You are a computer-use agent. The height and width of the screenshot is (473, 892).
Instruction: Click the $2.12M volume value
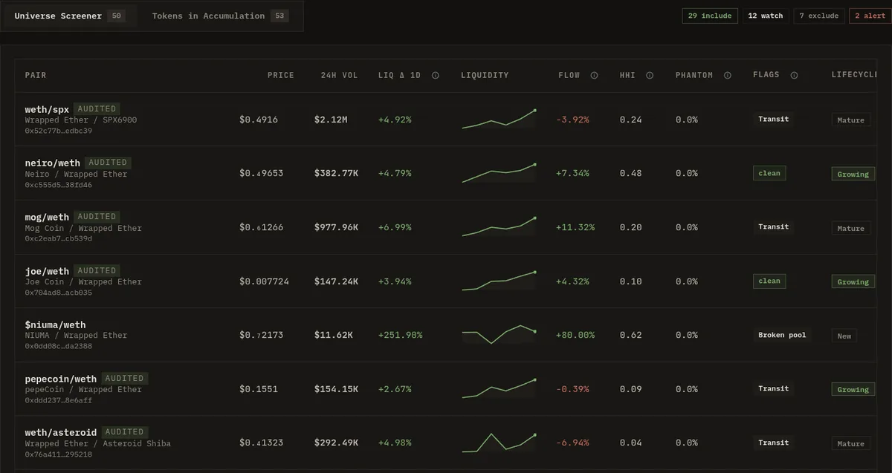[331, 120]
